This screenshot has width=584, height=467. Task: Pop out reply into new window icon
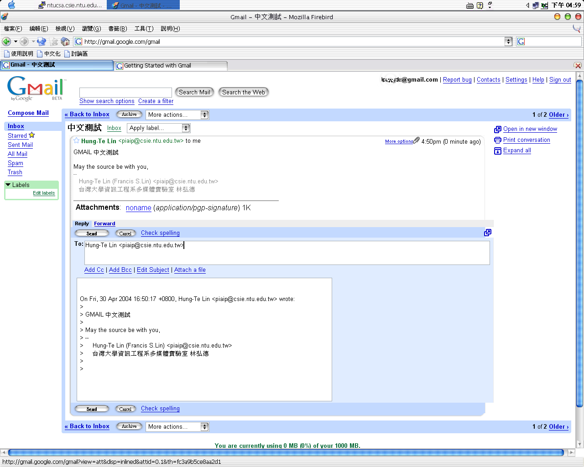tap(488, 233)
